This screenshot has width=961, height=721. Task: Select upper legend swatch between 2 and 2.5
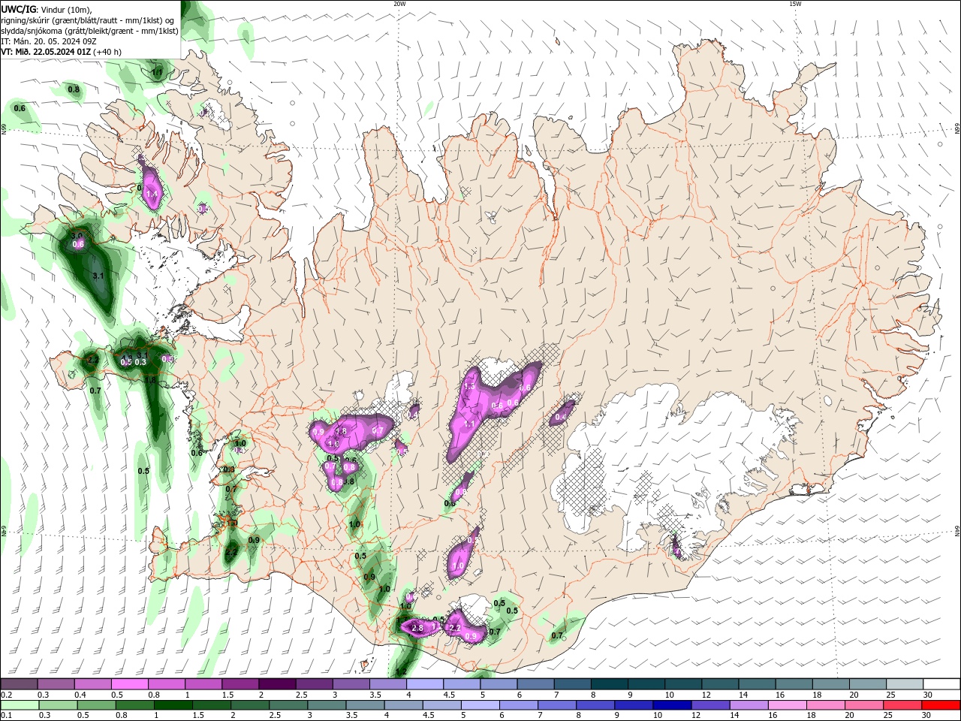[x=277, y=684]
